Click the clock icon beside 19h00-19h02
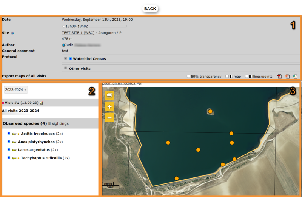302x197 pixels. tap(63, 26)
